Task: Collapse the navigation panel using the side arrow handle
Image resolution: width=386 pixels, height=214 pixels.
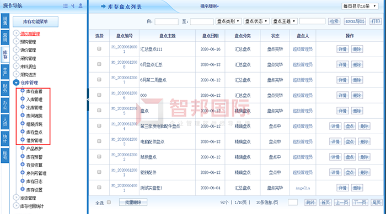Action: [x=88, y=99]
